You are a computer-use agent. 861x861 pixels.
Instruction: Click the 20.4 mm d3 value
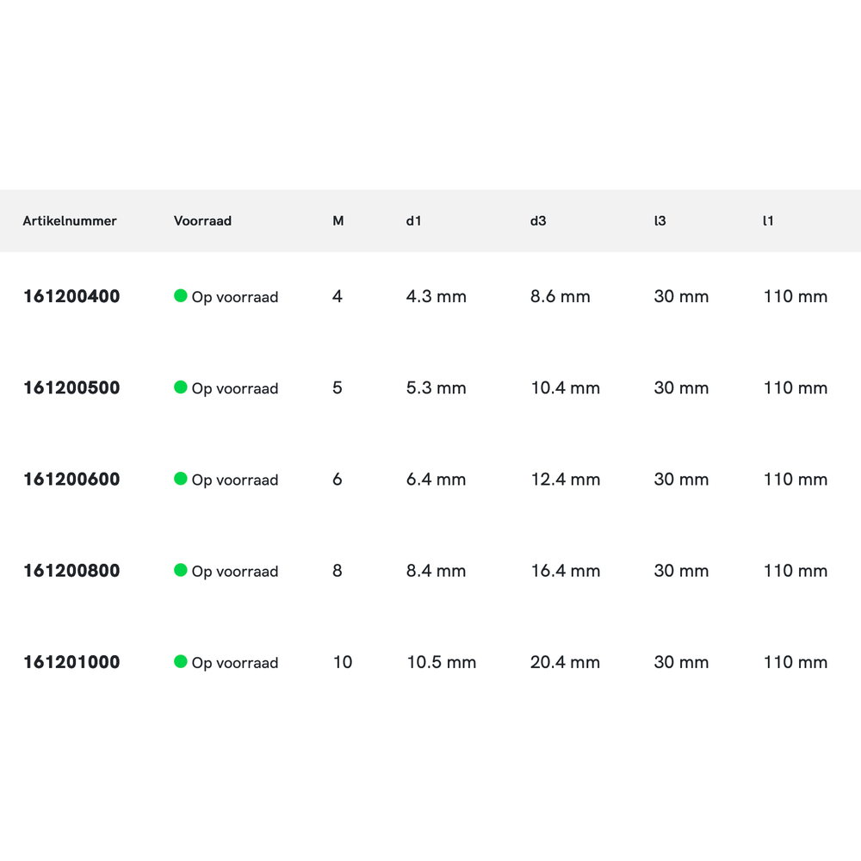point(565,662)
